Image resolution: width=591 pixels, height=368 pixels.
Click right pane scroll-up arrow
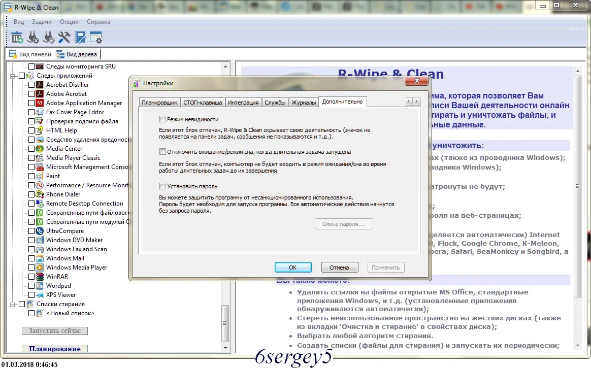[x=578, y=71]
